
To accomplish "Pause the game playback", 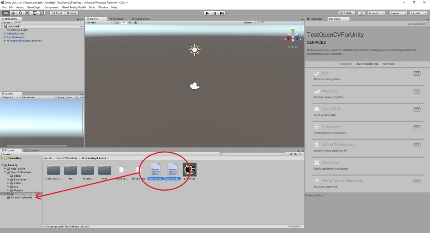I will [215, 13].
